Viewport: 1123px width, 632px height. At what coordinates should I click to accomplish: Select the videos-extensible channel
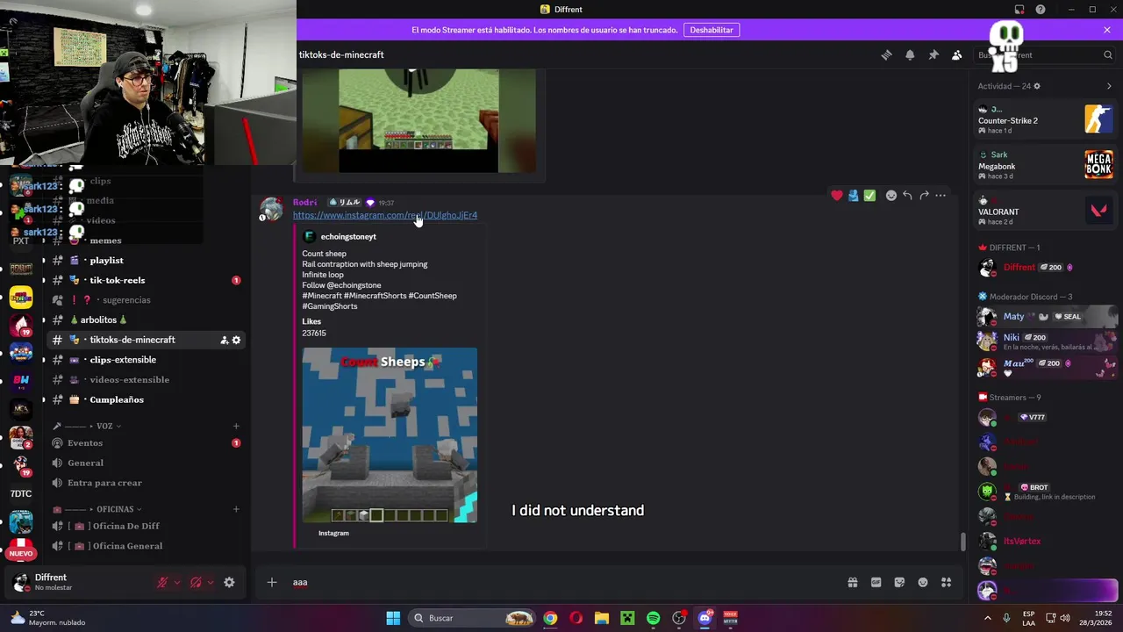146,379
